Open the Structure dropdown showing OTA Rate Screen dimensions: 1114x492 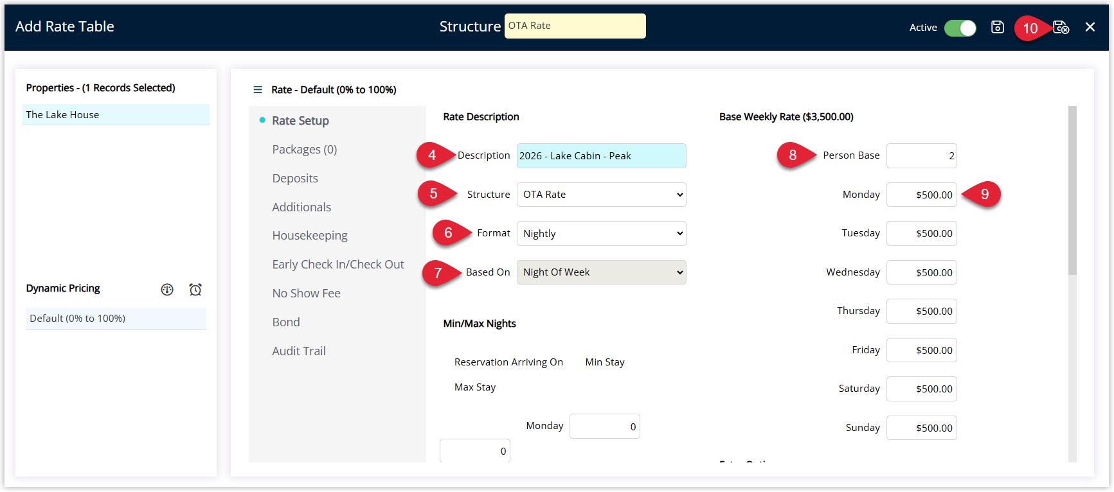601,195
